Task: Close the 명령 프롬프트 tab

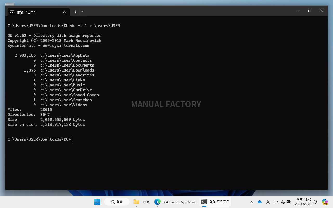Action: (65, 12)
